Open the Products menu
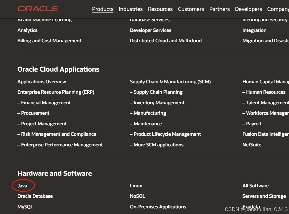This screenshot has height=214, width=289. (103, 9)
